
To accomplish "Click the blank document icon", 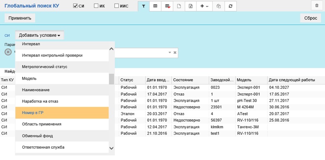I will [x=179, y=6].
